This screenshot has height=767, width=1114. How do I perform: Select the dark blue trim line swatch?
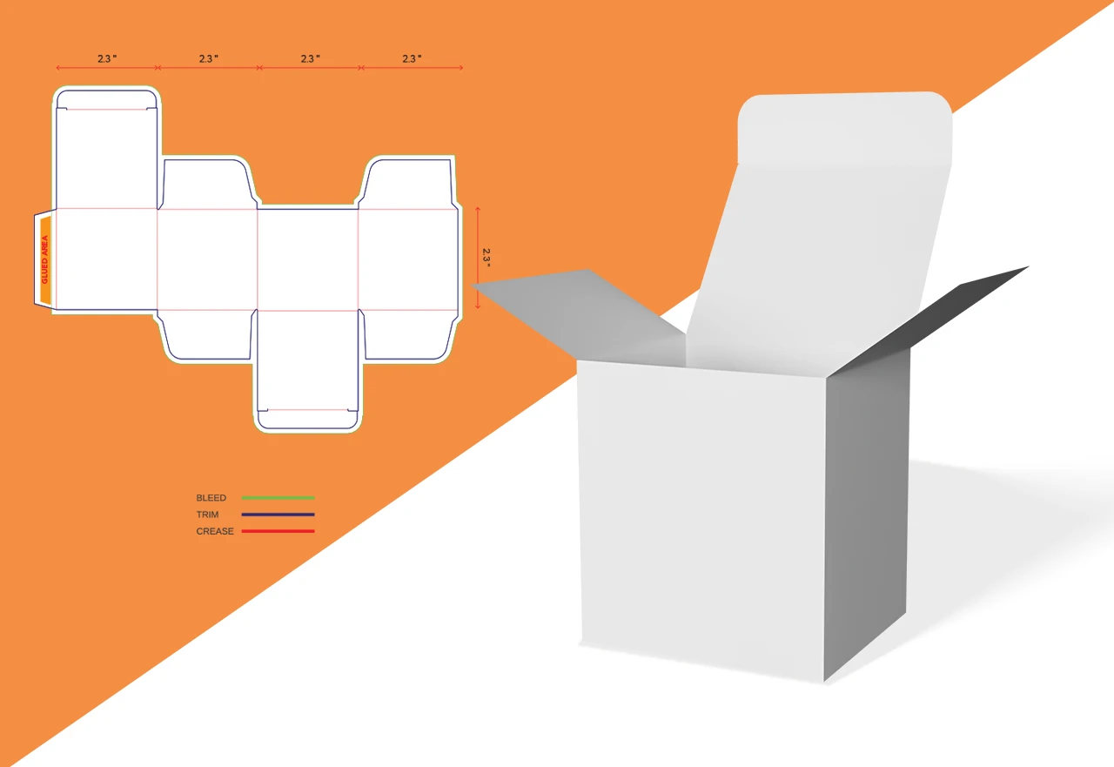tap(278, 515)
